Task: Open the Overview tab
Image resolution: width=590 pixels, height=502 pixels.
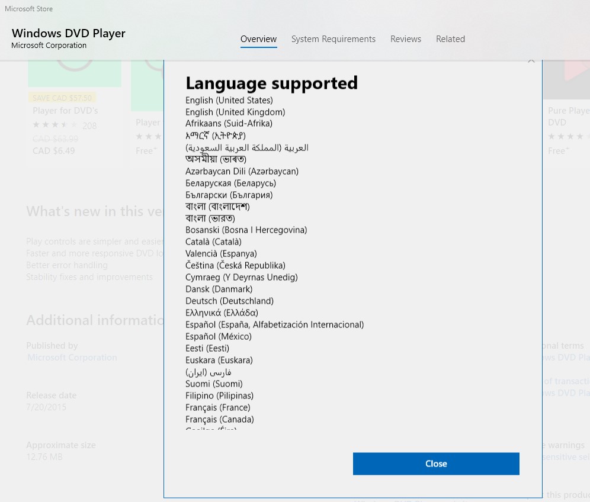Action: click(258, 39)
